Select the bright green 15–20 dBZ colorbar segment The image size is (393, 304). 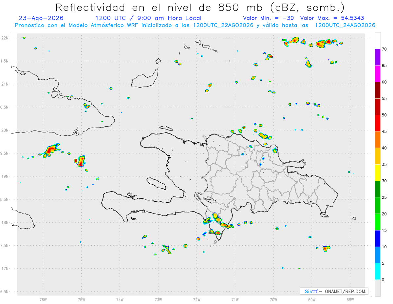(x=378, y=222)
